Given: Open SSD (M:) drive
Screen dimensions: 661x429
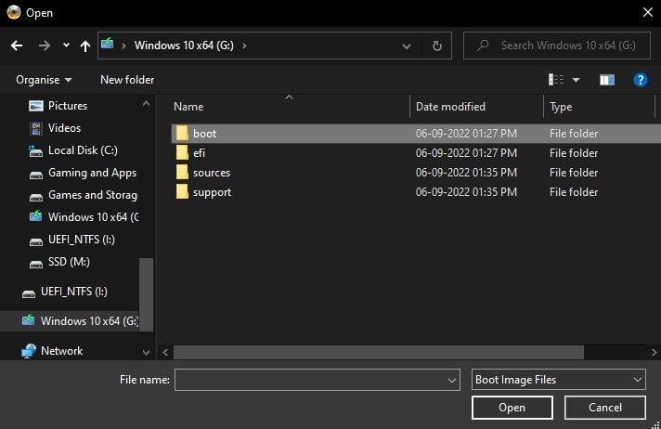Looking at the screenshot, I should click(x=69, y=262).
